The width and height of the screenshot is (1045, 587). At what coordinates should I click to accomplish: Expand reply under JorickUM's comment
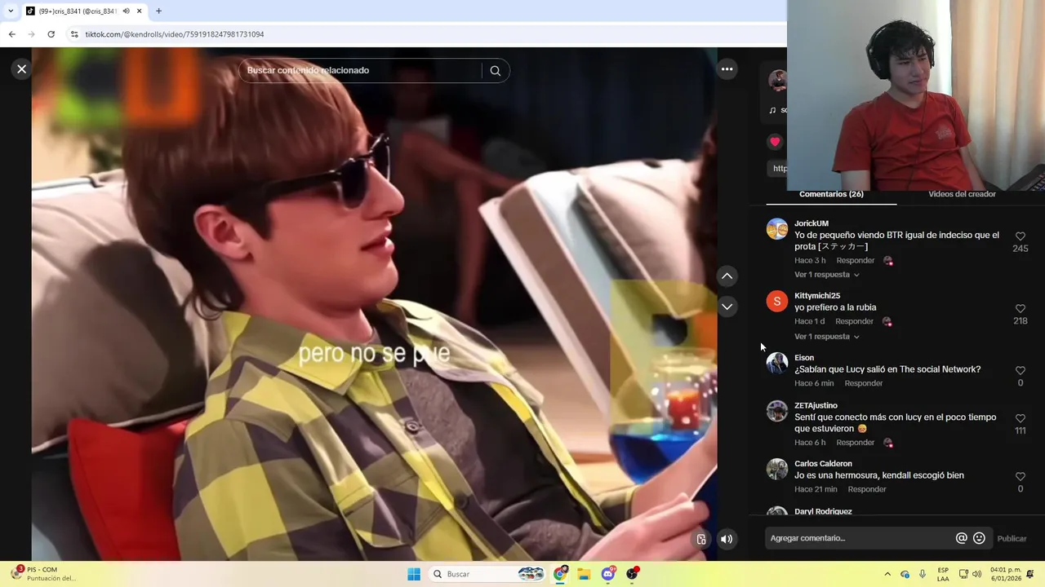click(826, 275)
